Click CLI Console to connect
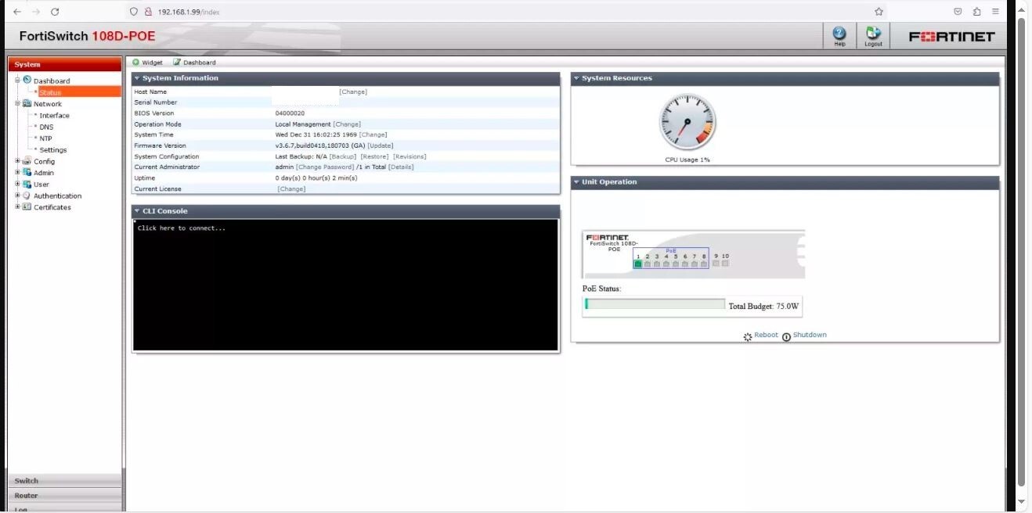This screenshot has width=1032, height=513. (345, 284)
